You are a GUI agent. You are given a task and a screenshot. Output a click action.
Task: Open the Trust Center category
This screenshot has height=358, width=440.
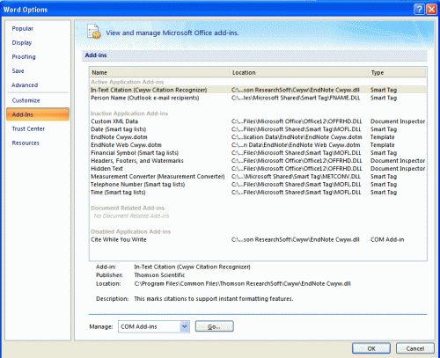[28, 128]
